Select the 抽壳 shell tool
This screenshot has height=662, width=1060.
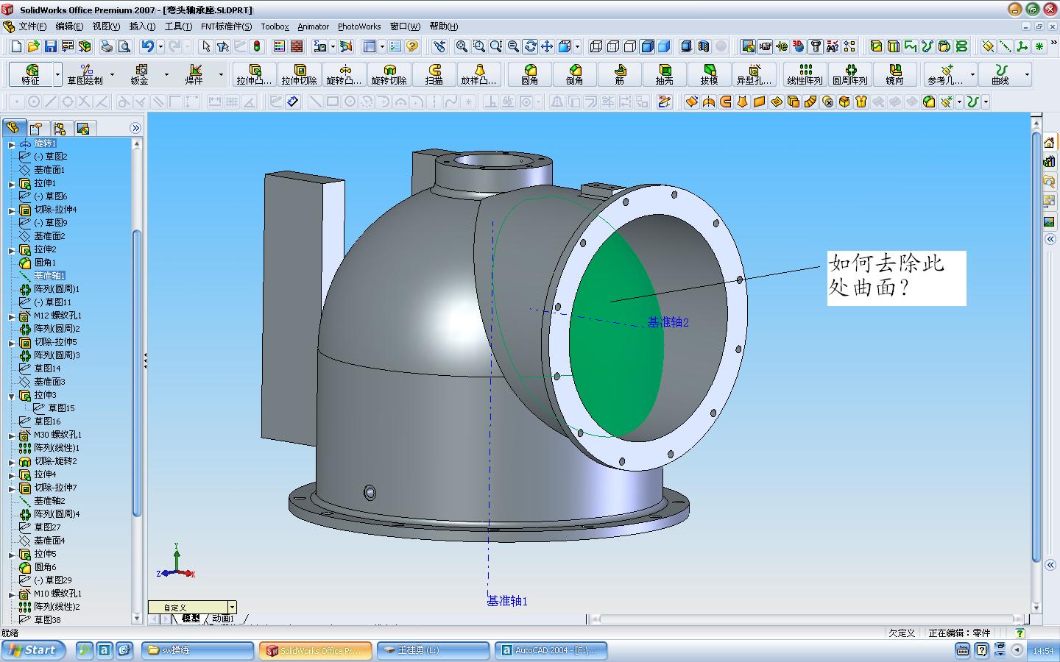(x=664, y=74)
